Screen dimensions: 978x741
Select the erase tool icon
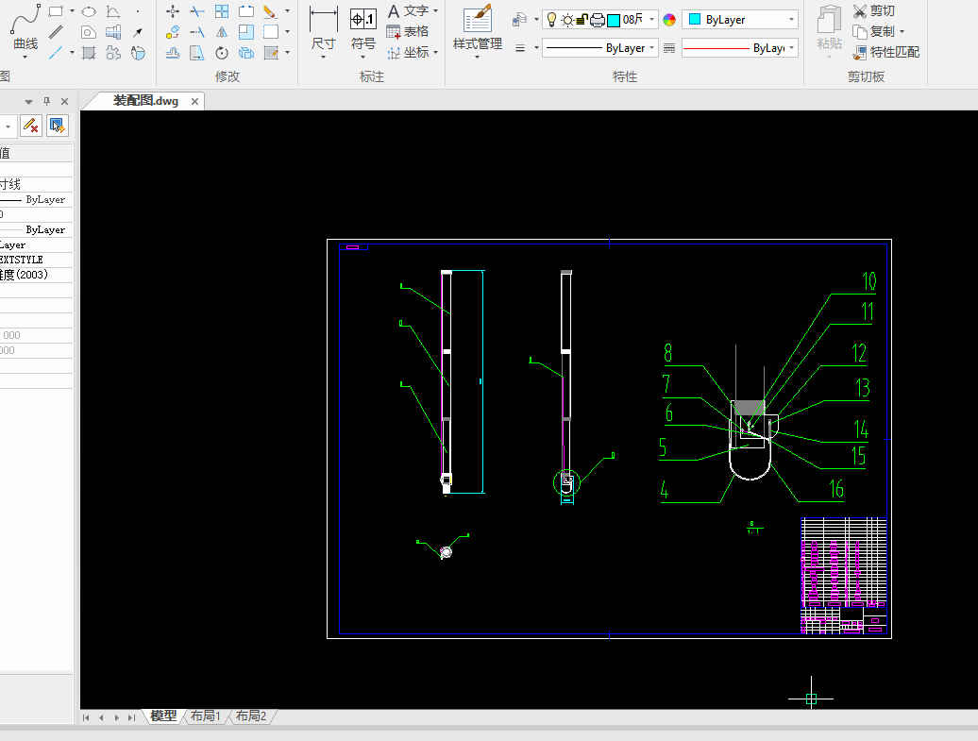tap(270, 11)
